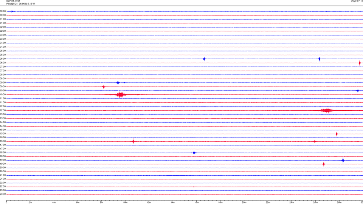
Task: Click the station code IG.PI21..HHZ header
Action: (13, 1)
